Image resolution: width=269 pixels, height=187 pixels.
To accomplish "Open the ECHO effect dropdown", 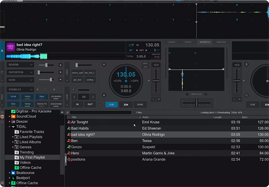I will click(20, 80).
